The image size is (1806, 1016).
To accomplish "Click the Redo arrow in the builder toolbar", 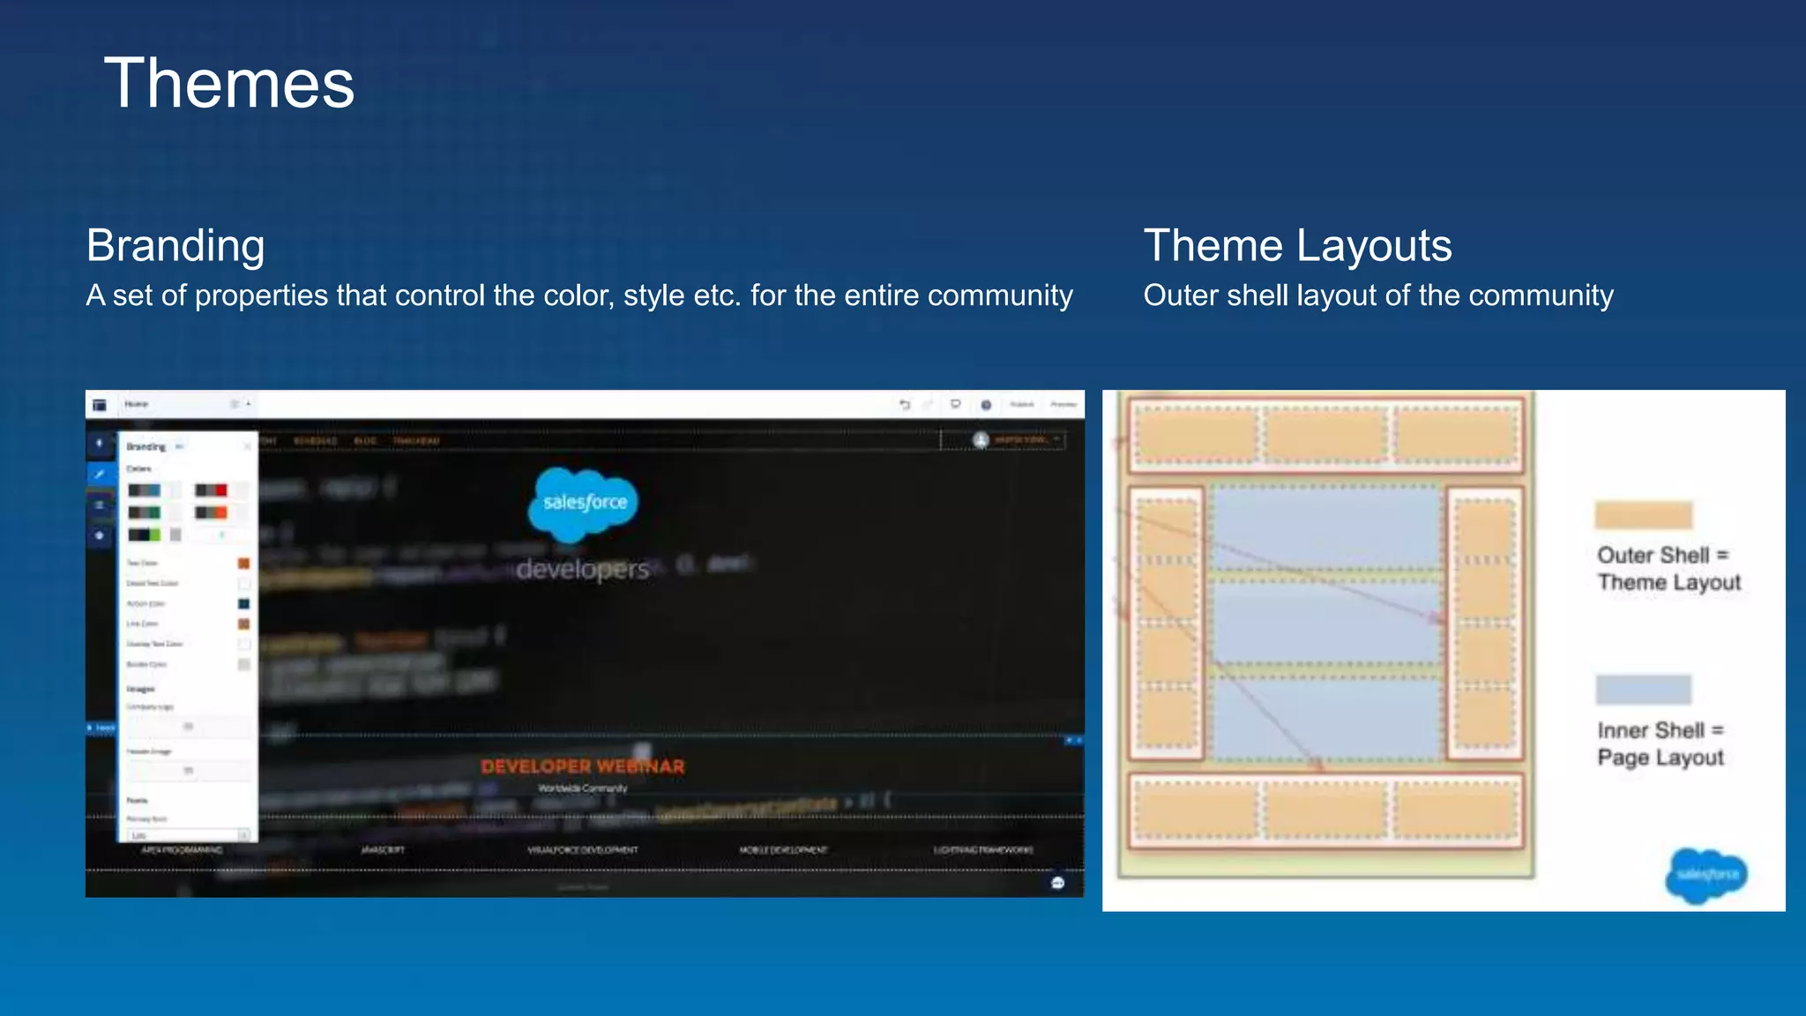I will tap(928, 405).
